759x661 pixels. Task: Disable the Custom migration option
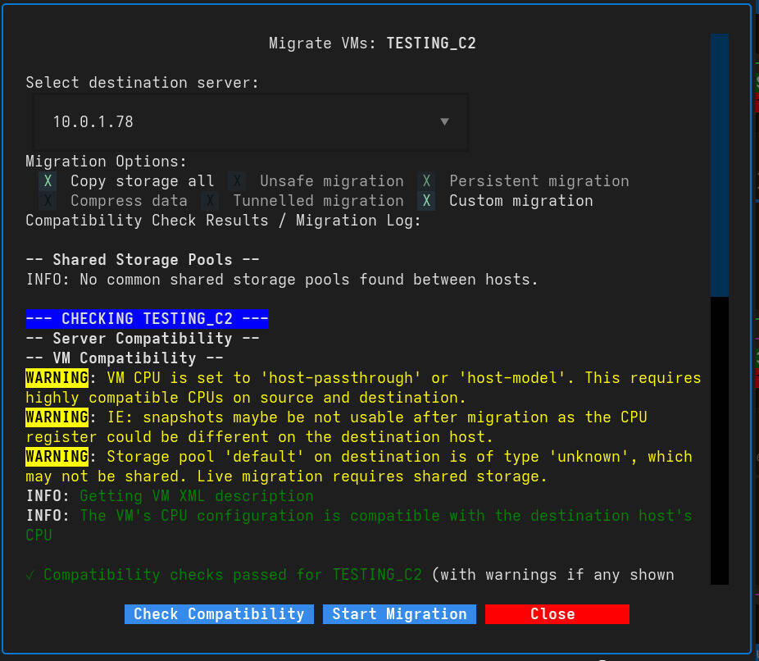coord(425,200)
